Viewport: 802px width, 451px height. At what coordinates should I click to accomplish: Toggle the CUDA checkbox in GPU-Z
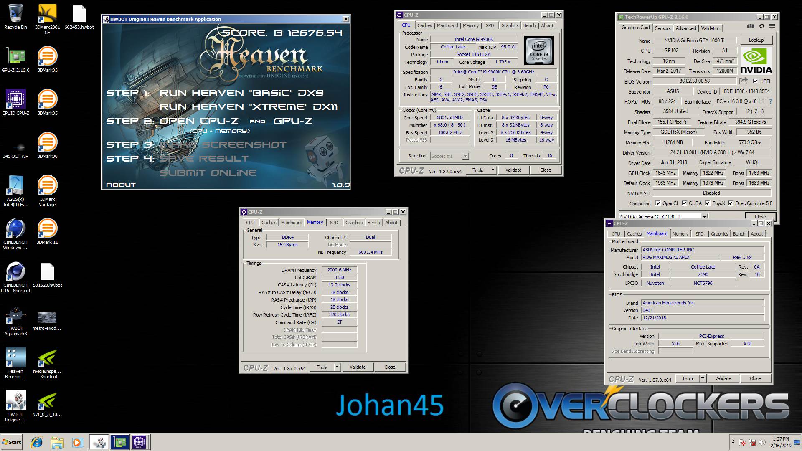[x=684, y=203]
